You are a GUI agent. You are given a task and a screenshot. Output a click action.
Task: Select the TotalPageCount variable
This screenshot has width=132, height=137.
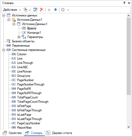pyautogui.click(x=27, y=97)
